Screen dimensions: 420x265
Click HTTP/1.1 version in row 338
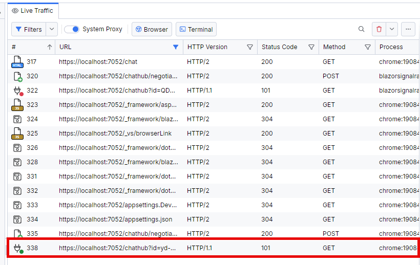tap(200, 248)
